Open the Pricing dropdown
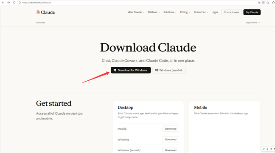This screenshot has height=153, width=275. pos(185,12)
